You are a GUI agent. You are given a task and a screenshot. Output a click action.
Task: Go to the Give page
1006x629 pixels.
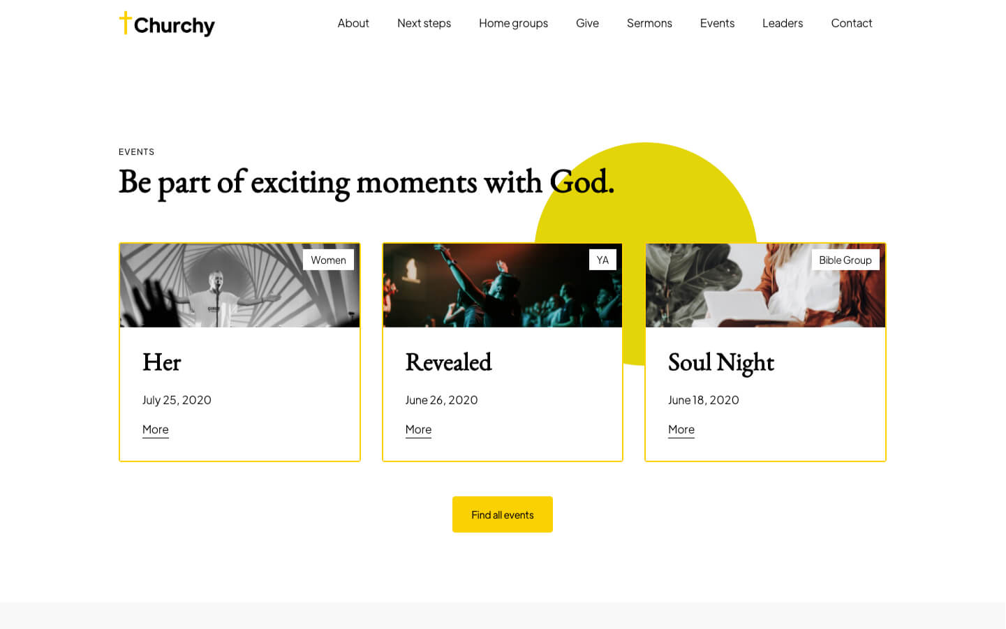tap(587, 23)
